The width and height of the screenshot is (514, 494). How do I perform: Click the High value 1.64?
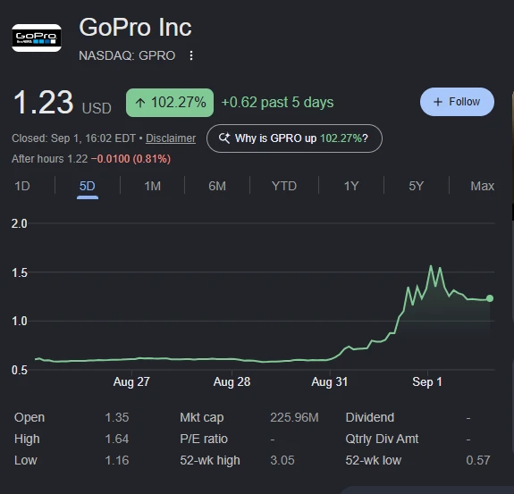click(117, 439)
